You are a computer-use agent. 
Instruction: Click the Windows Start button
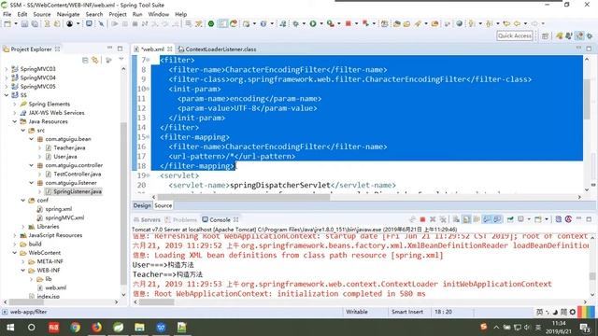click(x=10, y=328)
